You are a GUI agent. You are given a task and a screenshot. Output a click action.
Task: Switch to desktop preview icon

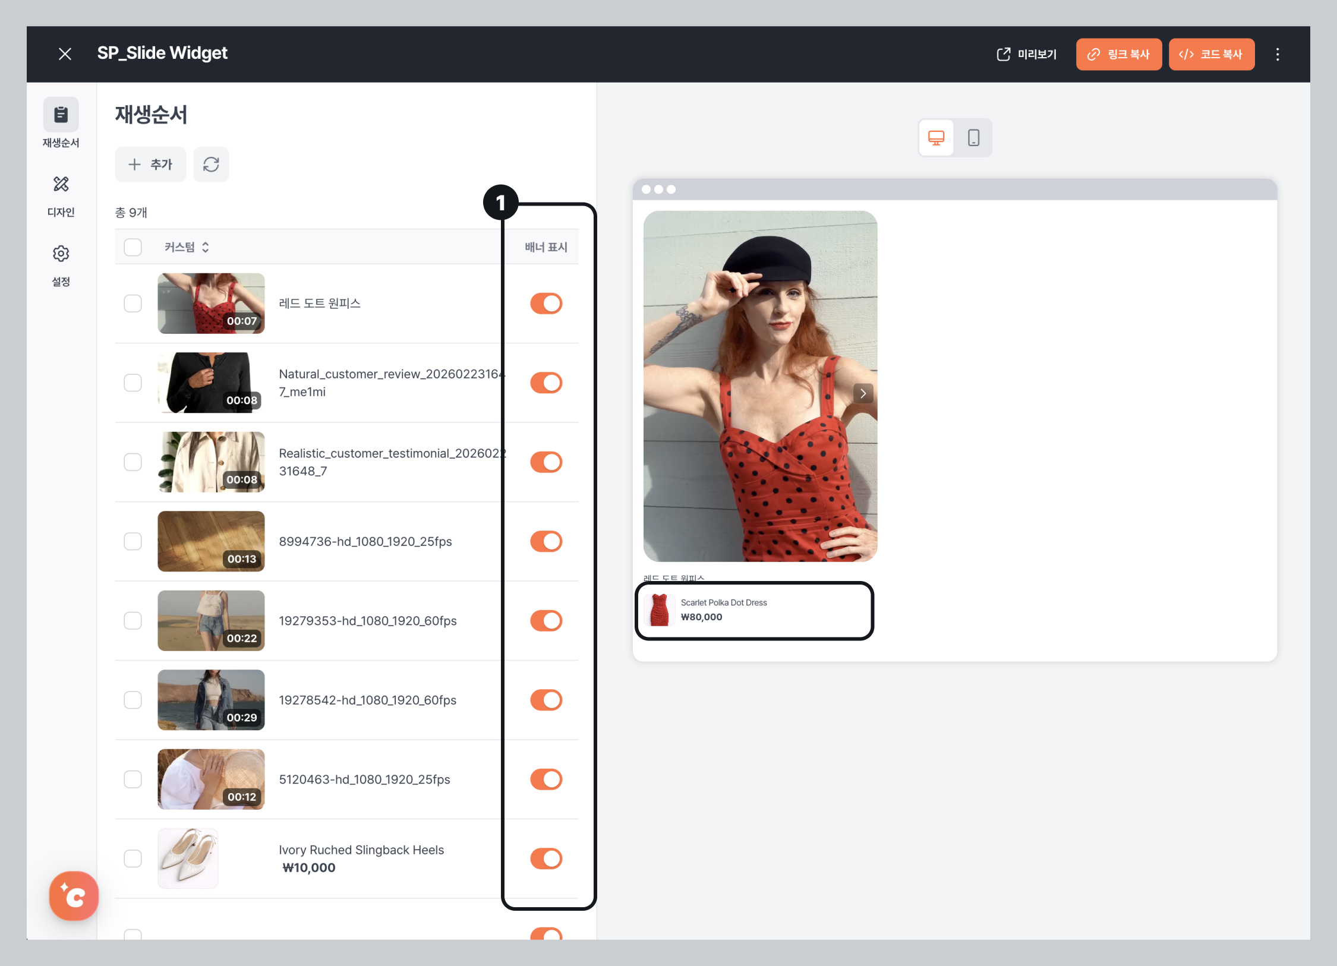936,138
